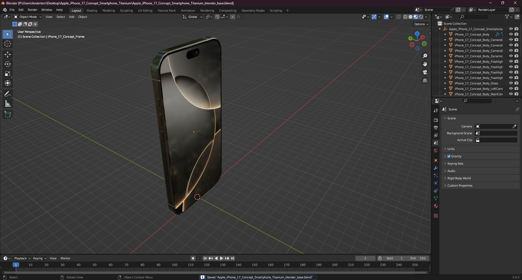Open the Render menu
This screenshot has width=522, height=280.
coord(32,10)
